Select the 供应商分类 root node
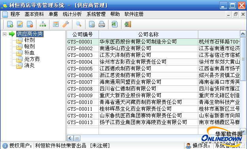This screenshot has height=149, width=247. point(30,34)
